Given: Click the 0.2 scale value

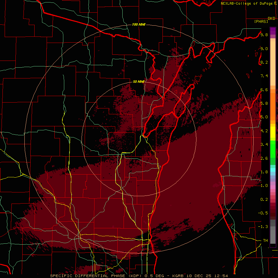Looking at the screenshot, I should [264, 200].
